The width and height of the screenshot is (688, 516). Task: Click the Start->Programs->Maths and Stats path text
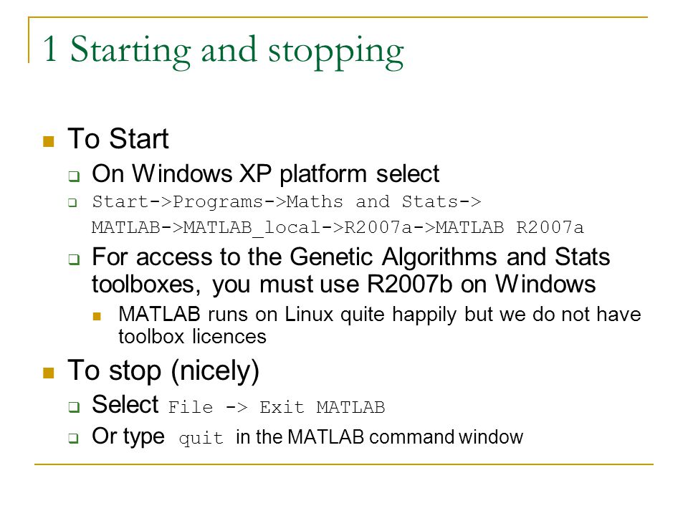[x=287, y=202]
